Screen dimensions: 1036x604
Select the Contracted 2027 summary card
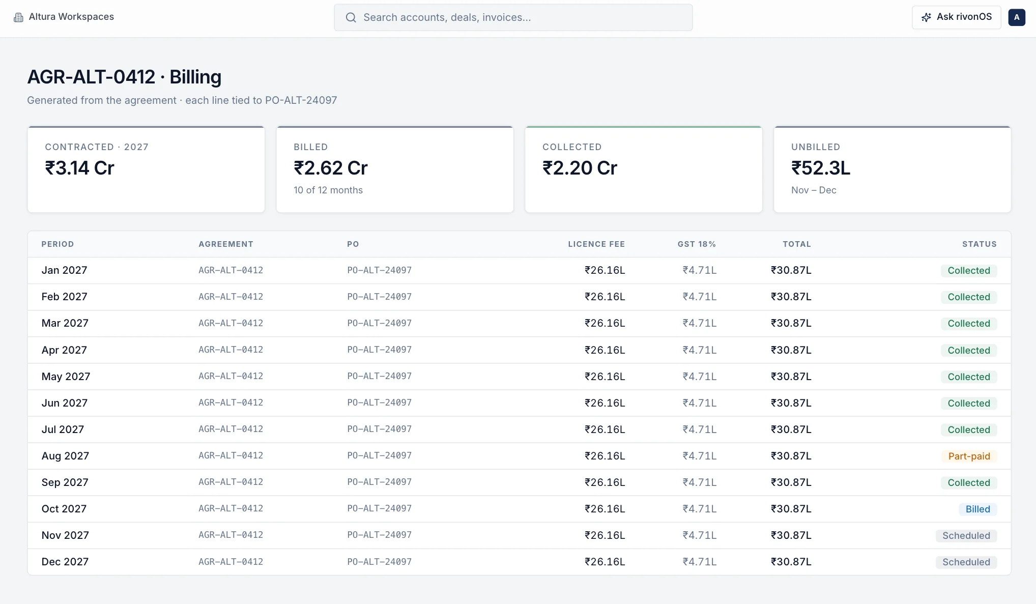(x=146, y=169)
